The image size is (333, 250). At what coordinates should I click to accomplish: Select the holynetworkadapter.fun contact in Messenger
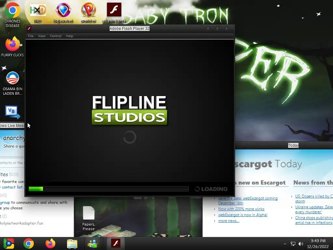(21, 223)
